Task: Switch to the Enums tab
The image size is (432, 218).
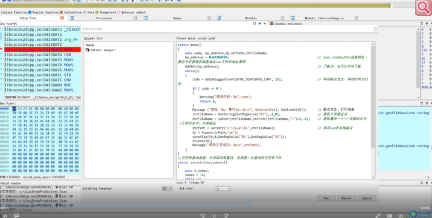Action: (x=177, y=18)
